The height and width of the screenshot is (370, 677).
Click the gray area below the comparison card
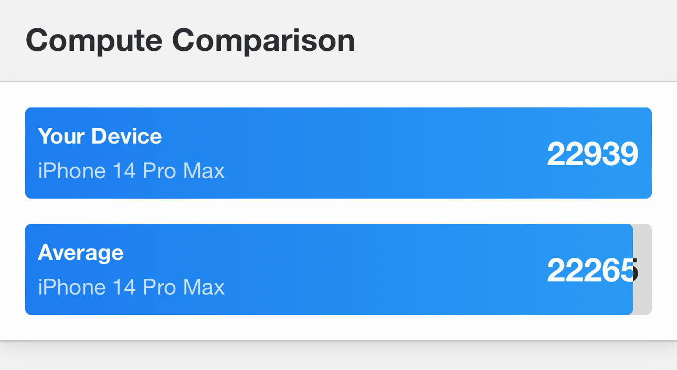338,357
